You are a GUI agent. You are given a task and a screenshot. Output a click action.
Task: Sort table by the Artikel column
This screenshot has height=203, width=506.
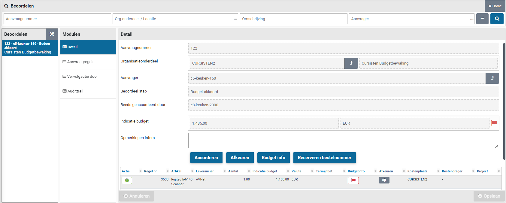[x=176, y=171]
